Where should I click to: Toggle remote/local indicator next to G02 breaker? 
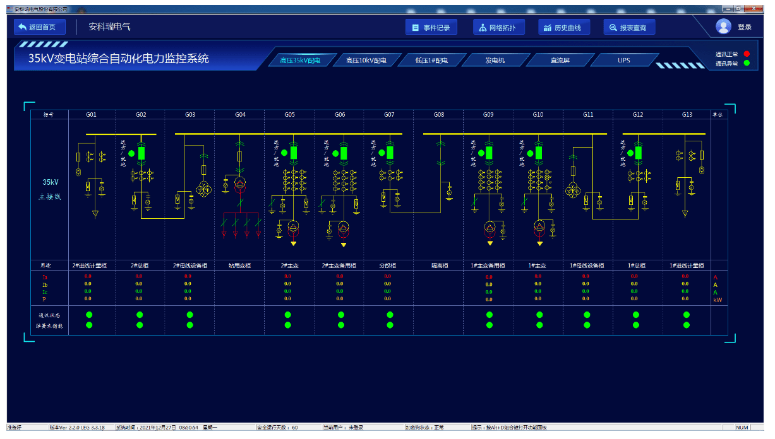pyautogui.click(x=131, y=153)
